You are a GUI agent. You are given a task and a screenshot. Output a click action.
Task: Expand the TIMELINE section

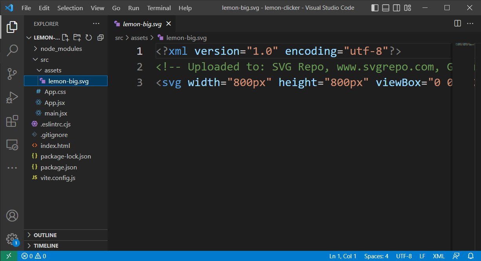tap(66, 246)
